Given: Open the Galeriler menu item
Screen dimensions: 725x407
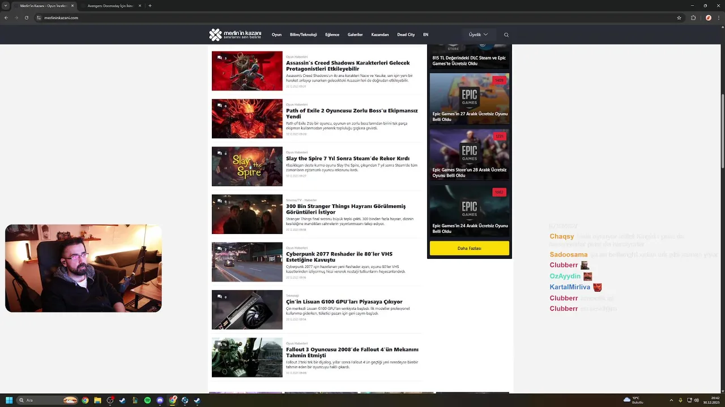Looking at the screenshot, I should tap(355, 34).
